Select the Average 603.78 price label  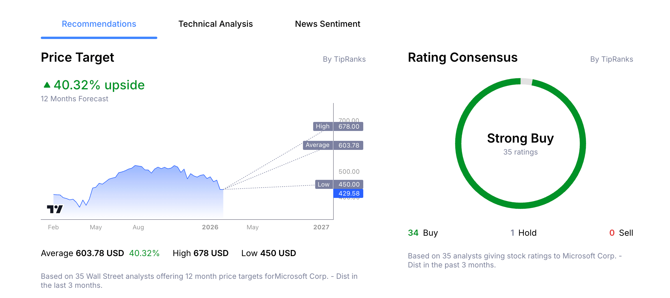(333, 145)
